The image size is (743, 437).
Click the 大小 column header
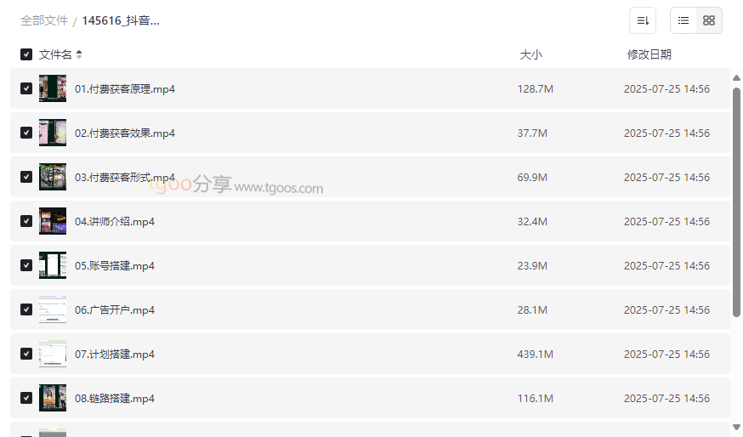pyautogui.click(x=530, y=54)
